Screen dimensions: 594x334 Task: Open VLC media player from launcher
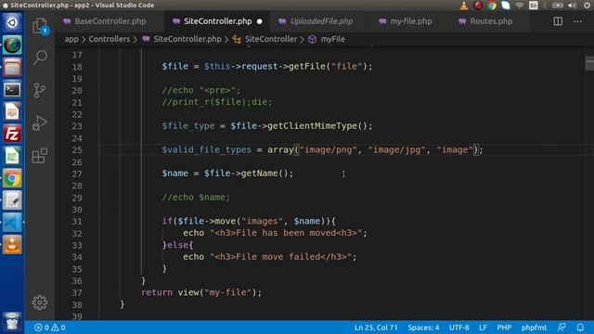click(12, 244)
